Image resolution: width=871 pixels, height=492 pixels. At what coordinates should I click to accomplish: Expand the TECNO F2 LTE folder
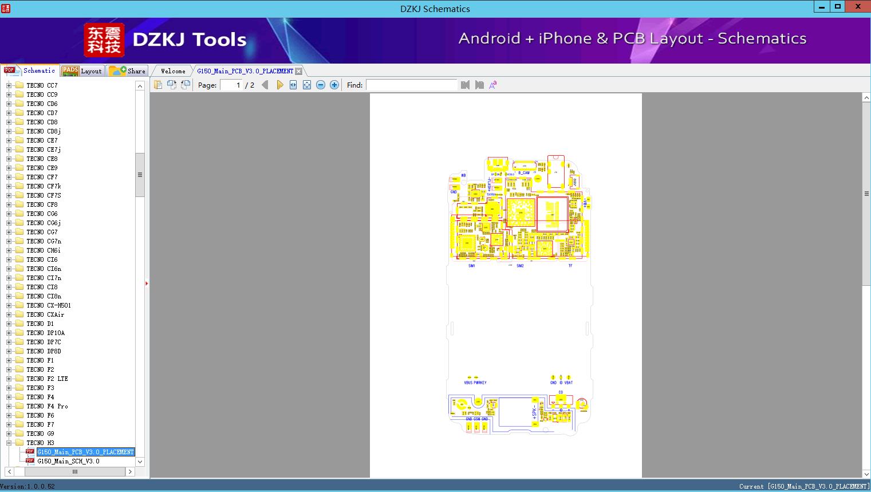(9, 379)
